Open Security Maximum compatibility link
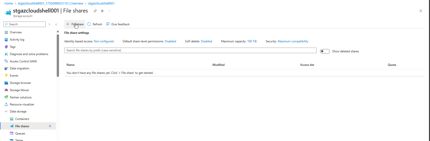Screen dimensions: 430x141 (293, 41)
